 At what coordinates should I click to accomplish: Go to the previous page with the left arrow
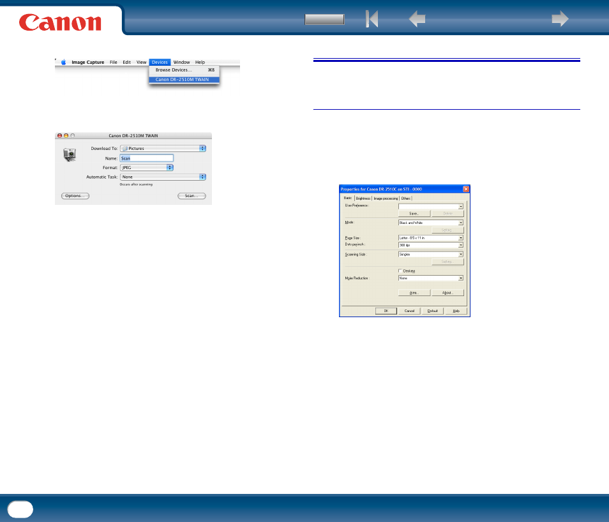[417, 19]
